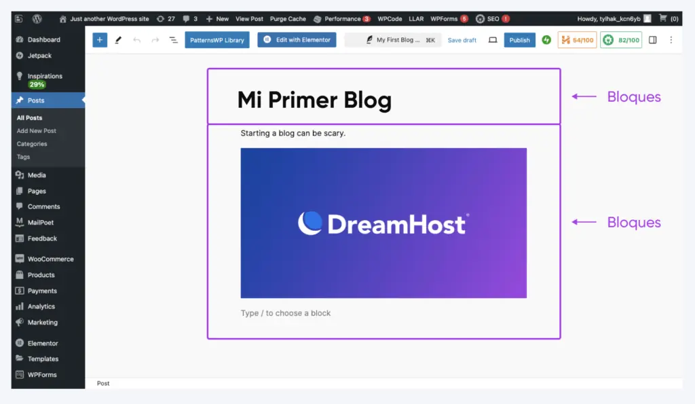The height and width of the screenshot is (404, 695).
Task: Click Add New Post submenu link
Action: [37, 131]
